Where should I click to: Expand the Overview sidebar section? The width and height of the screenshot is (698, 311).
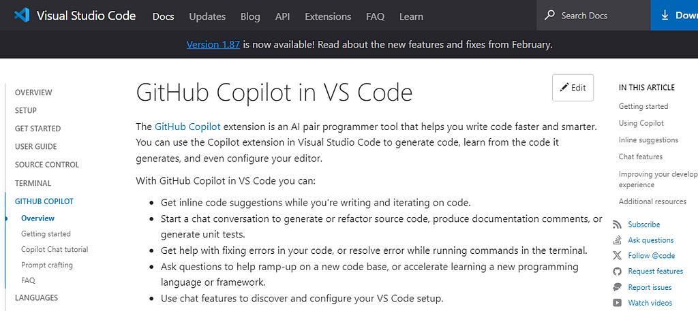[33, 93]
